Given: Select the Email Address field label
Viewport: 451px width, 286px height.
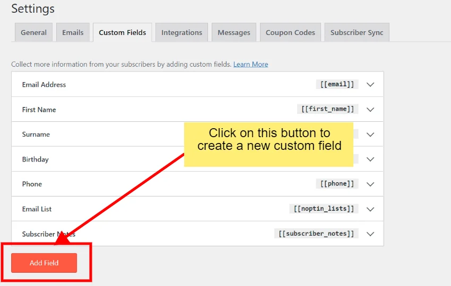Looking at the screenshot, I should click(44, 85).
